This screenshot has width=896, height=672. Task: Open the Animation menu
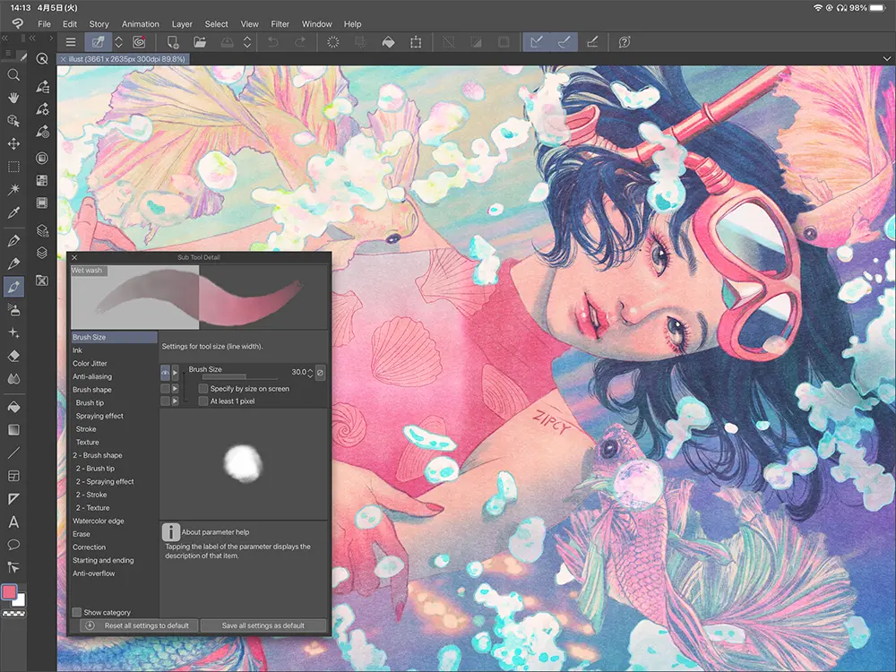click(140, 24)
